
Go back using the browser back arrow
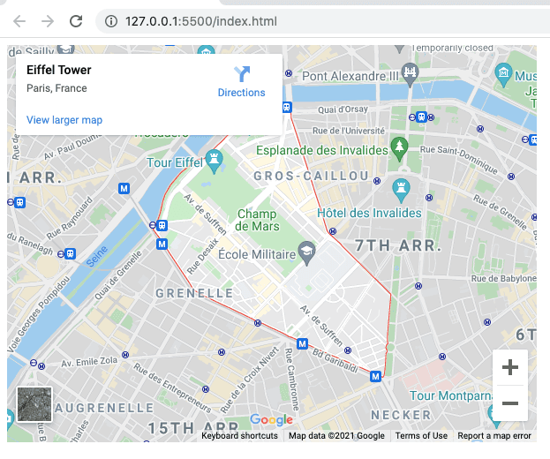(x=19, y=21)
